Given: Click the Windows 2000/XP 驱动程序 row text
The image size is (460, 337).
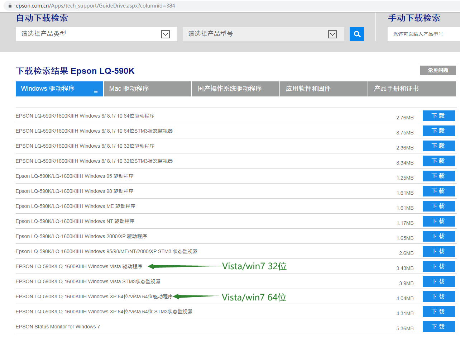Looking at the screenshot, I should point(81,236).
